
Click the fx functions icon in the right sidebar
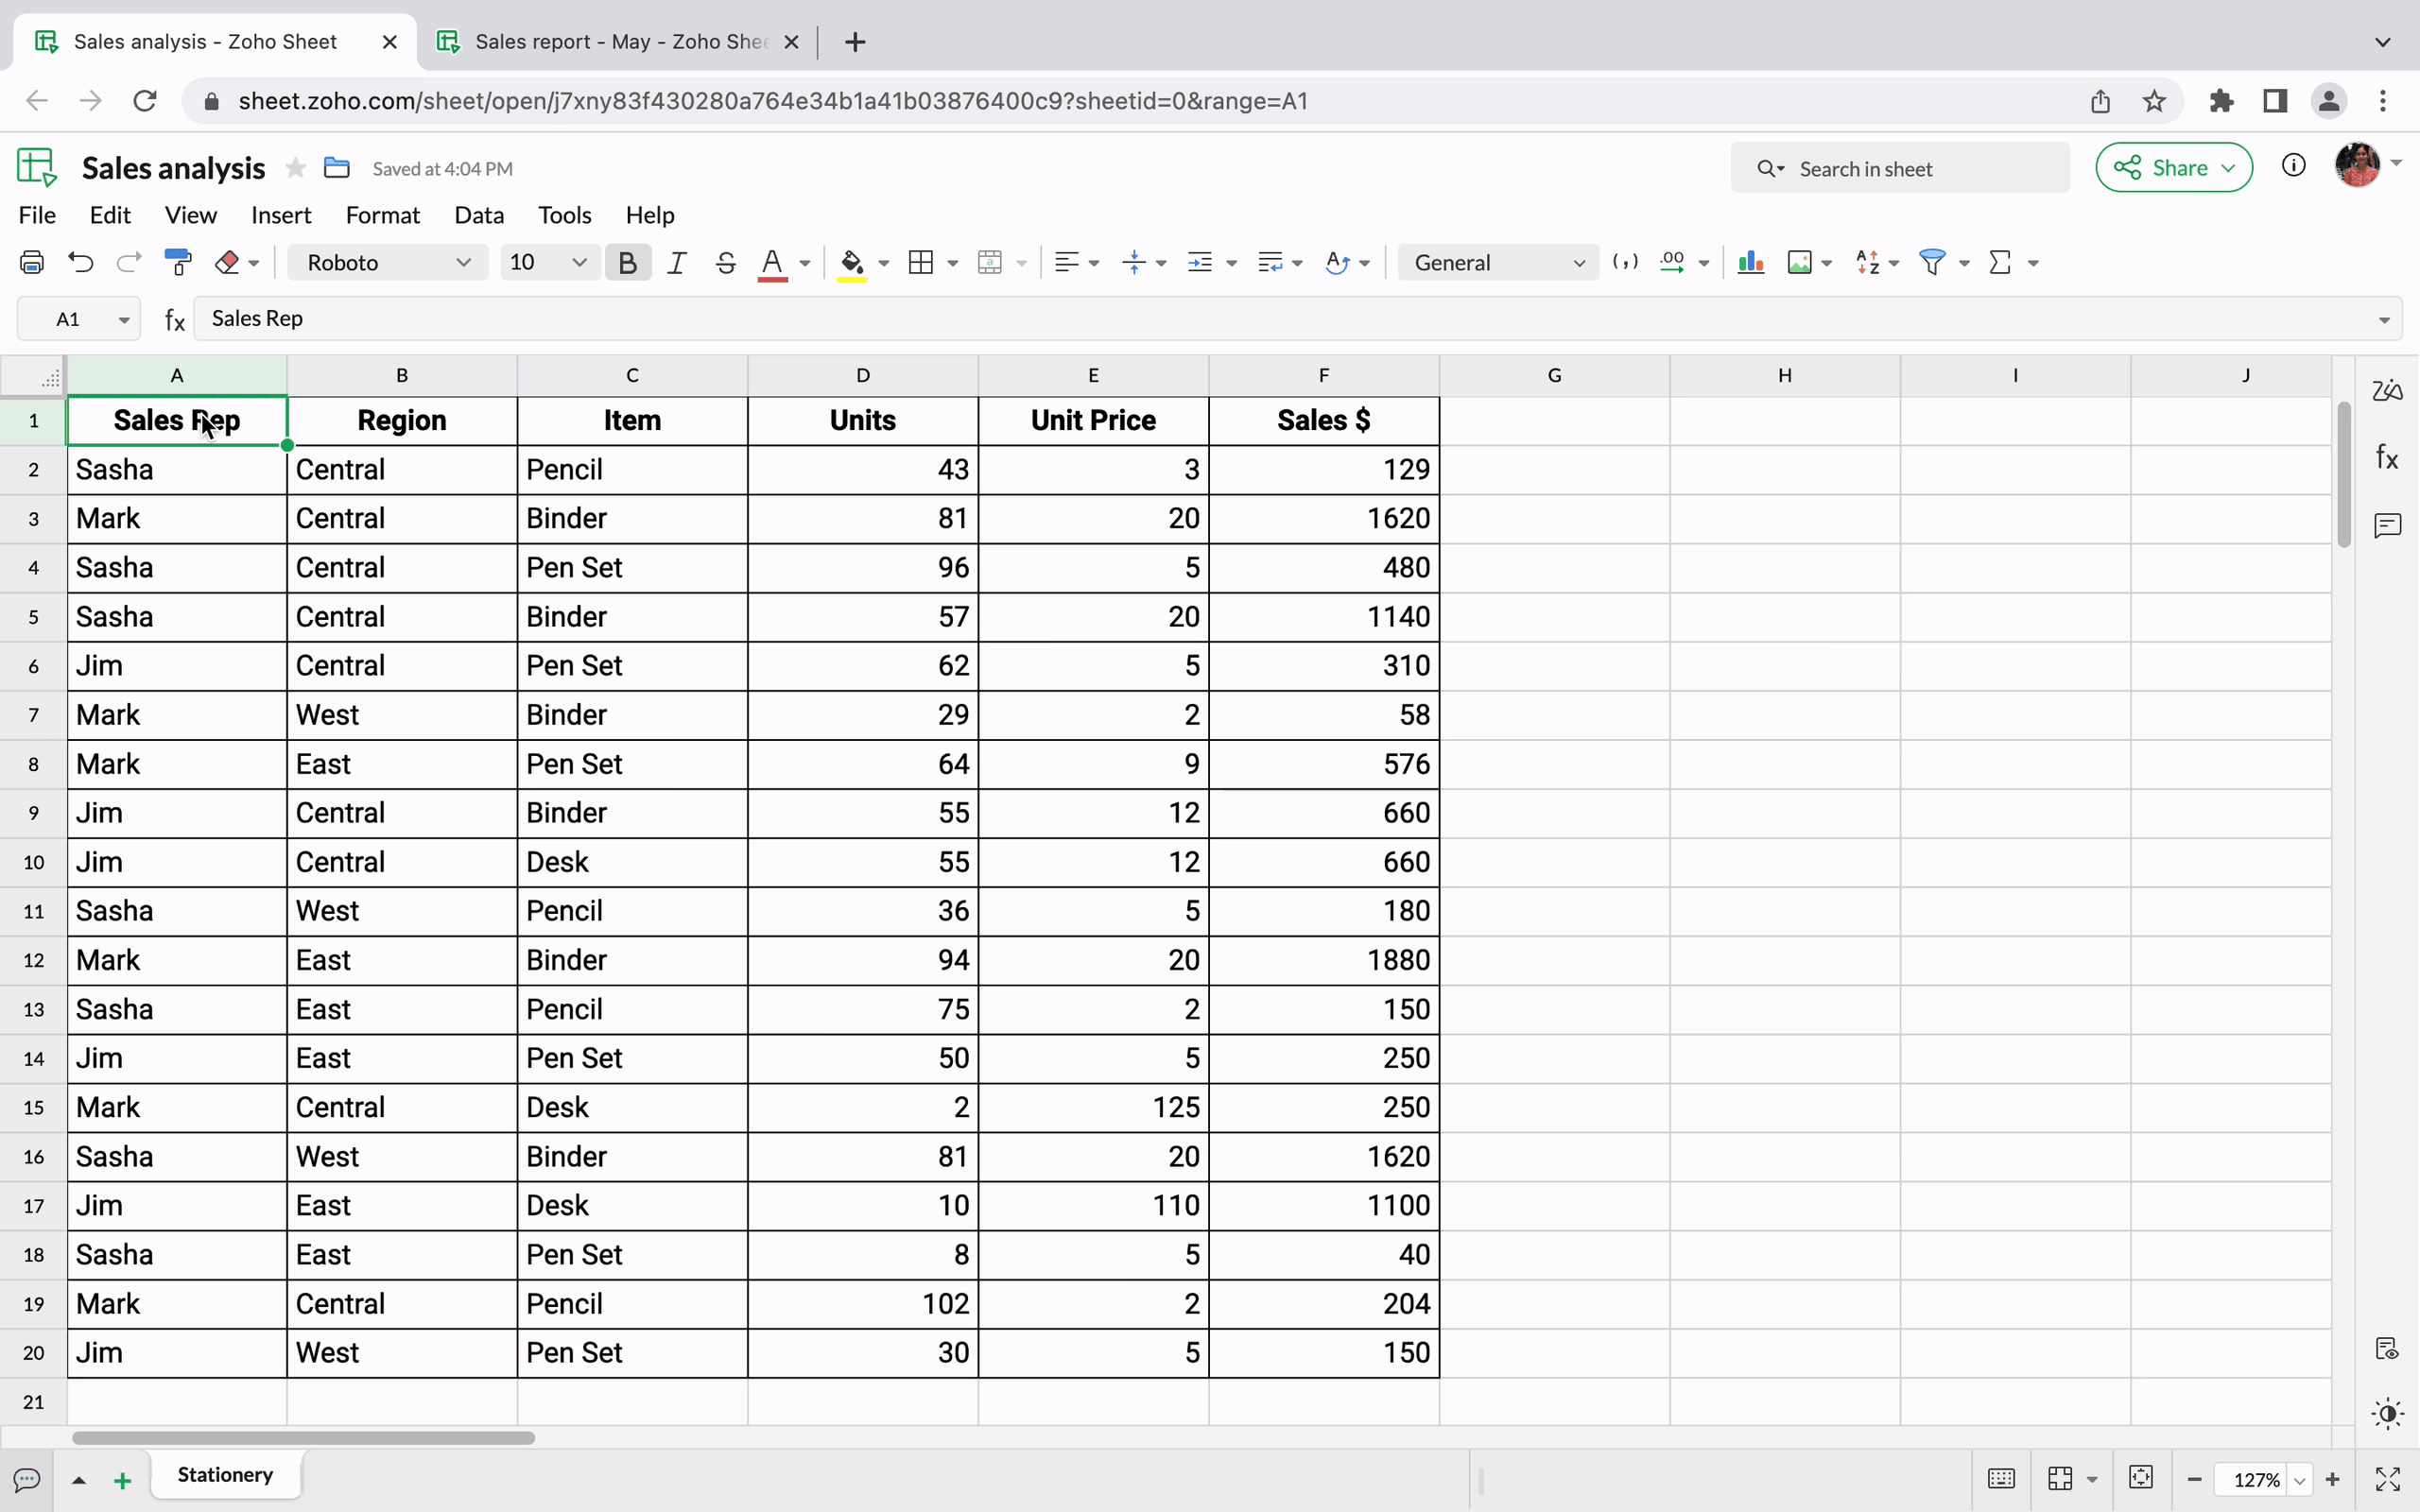(x=2387, y=458)
